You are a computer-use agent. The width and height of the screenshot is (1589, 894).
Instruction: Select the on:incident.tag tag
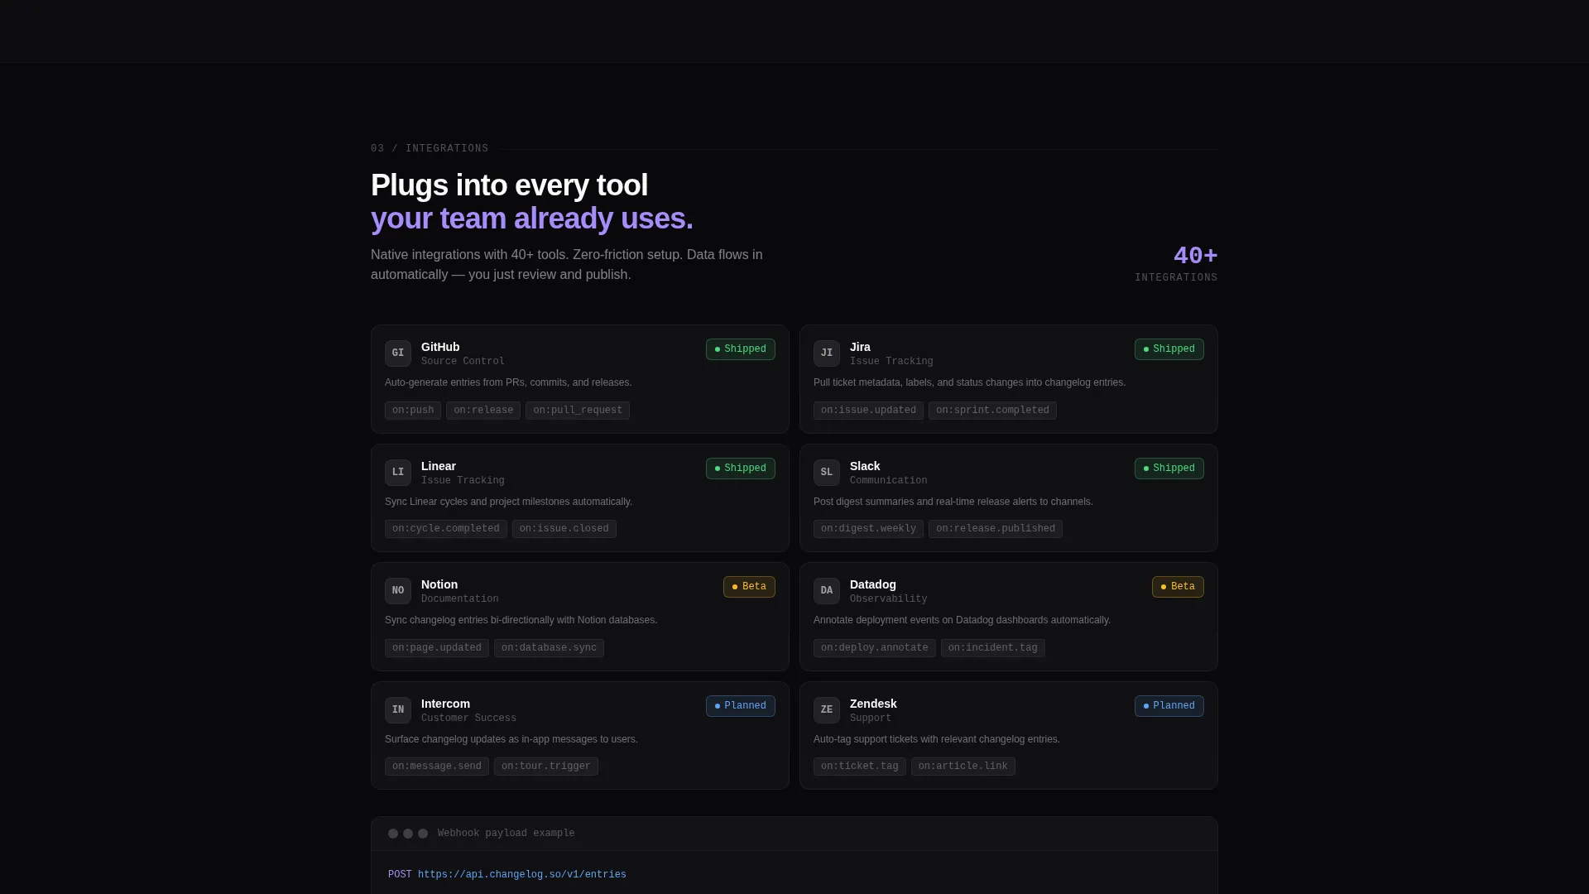pyautogui.click(x=993, y=648)
